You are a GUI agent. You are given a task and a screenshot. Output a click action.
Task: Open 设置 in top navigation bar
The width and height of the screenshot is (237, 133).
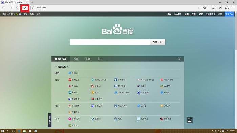pos(220,14)
